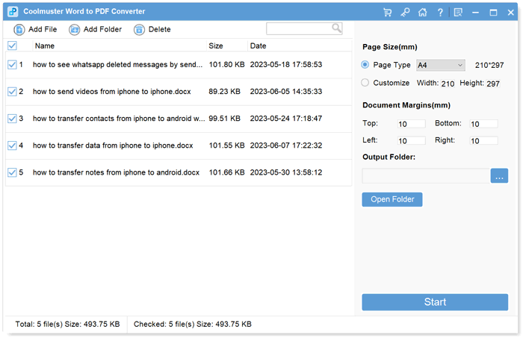
Task: Click the Width input field
Action: (x=448, y=84)
